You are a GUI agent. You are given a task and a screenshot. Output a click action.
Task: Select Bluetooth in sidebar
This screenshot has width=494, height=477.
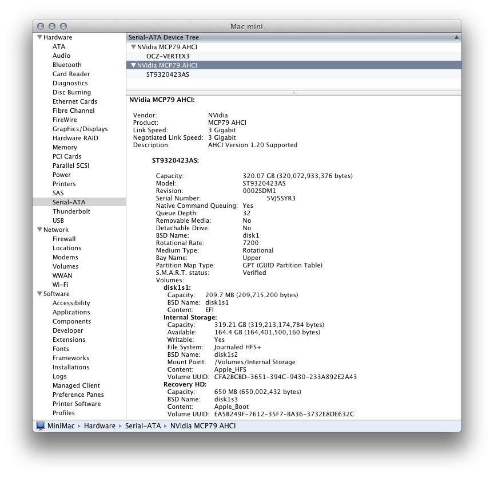67,65
